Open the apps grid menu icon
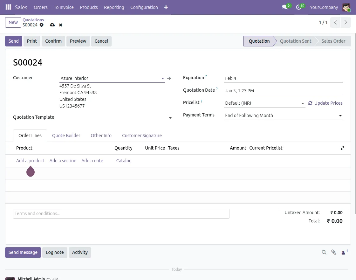 8,7
